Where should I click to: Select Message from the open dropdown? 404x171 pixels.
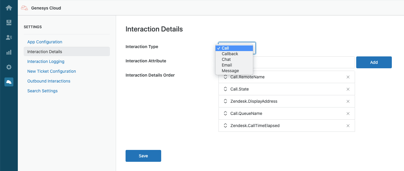(230, 71)
